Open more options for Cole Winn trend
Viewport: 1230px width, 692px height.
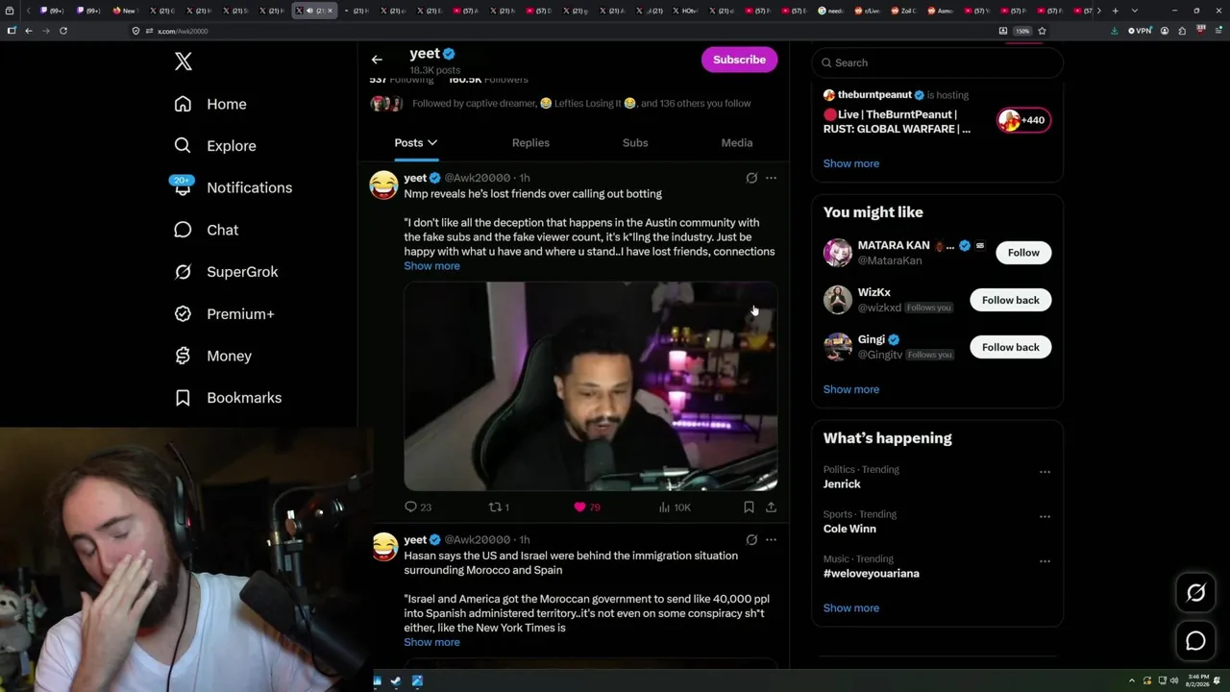tap(1045, 516)
